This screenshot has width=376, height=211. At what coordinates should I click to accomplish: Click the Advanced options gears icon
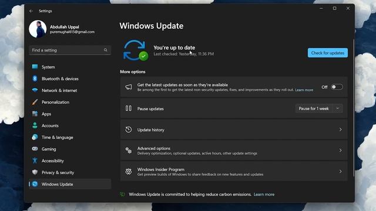coord(129,151)
